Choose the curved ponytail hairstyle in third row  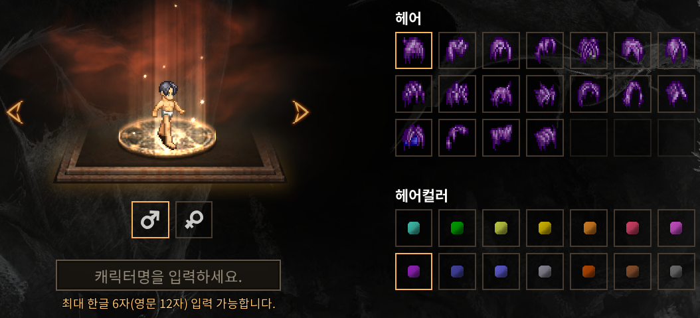click(x=457, y=137)
